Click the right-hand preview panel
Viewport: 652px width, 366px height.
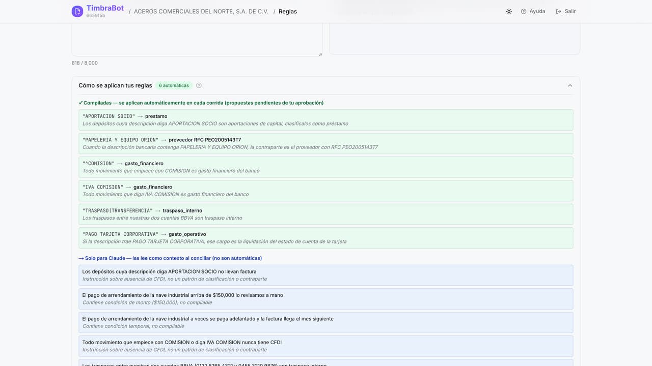tap(454, 39)
